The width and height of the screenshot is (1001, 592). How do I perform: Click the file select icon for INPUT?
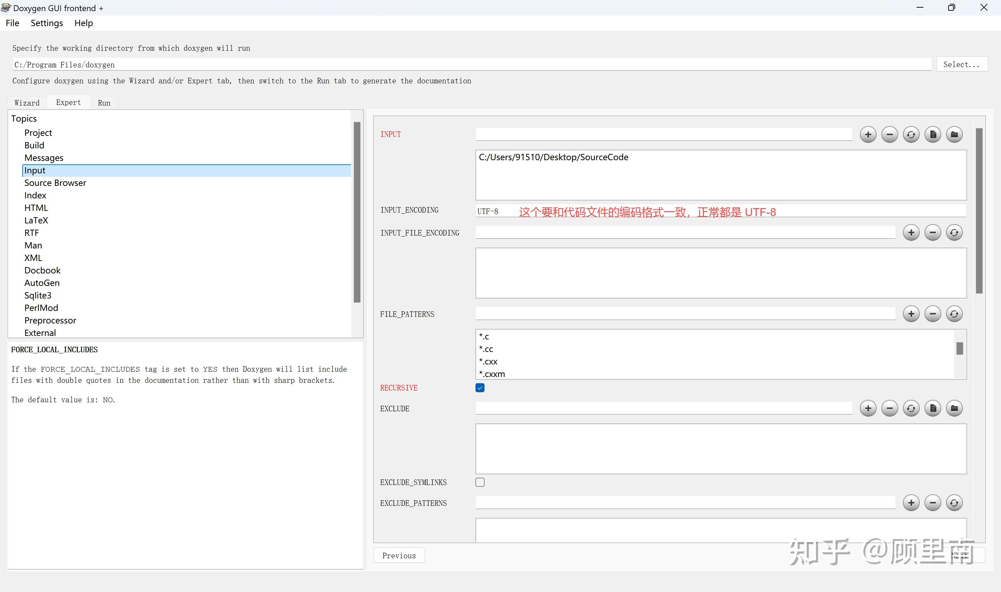coord(933,134)
